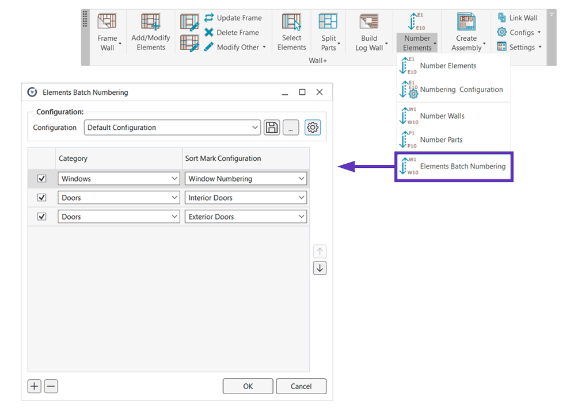The width and height of the screenshot is (570, 412).
Task: Maximize the Elements Batch Numbering dialog
Action: [x=302, y=92]
